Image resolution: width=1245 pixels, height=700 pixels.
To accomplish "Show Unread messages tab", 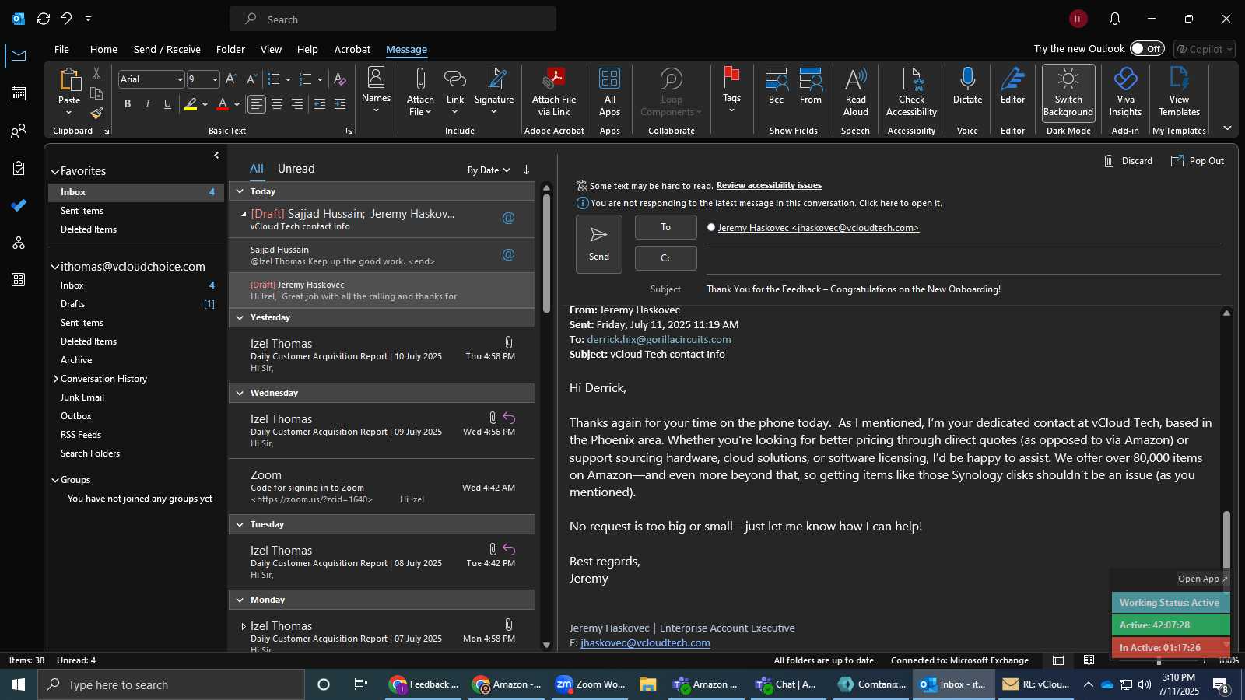I will (x=296, y=169).
